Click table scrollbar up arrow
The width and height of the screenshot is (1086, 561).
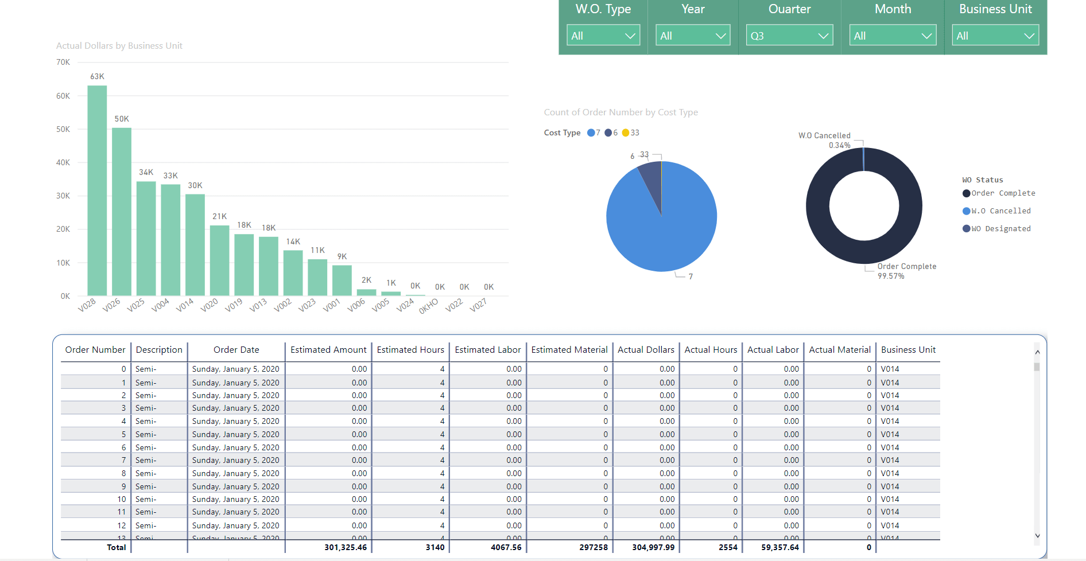[x=1037, y=352]
